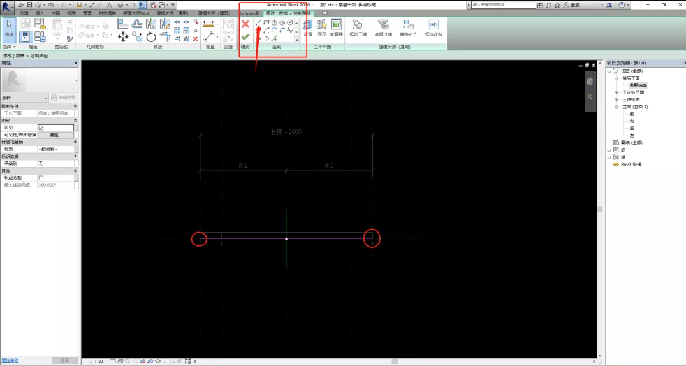Screen dimensions: 686x366
Task: Click the 设置 work plane icon
Action: point(308,26)
